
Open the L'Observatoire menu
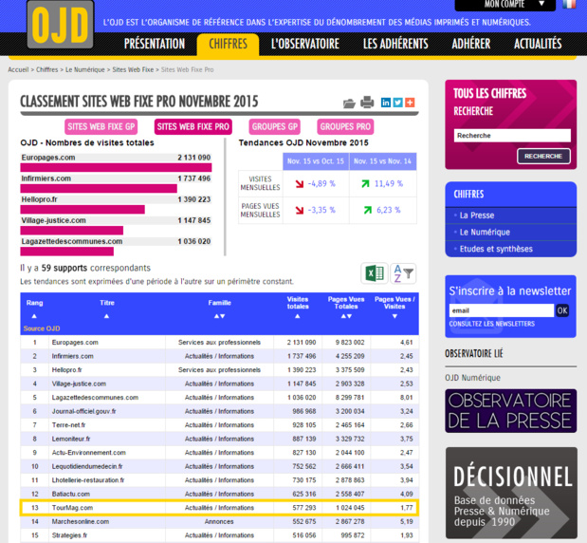[305, 44]
